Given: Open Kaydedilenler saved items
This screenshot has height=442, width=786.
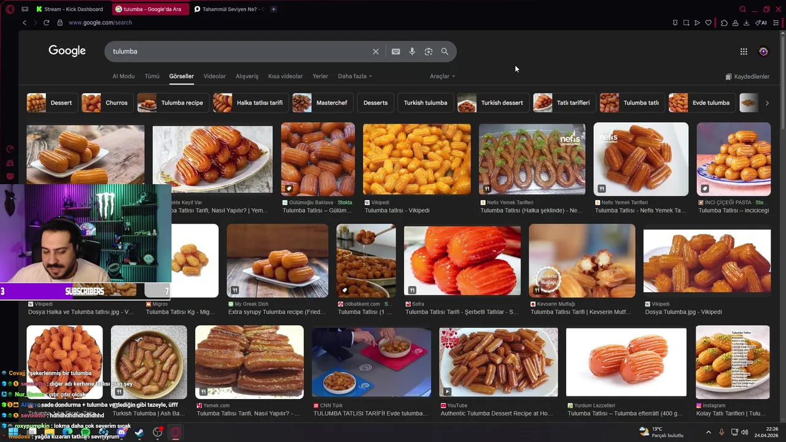Looking at the screenshot, I should [x=747, y=77].
